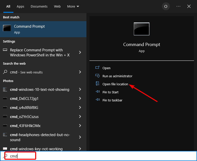Image resolution: width=197 pixels, height=161 pixels.
Task: Open the Command Prompt best match result
Action: point(43,29)
